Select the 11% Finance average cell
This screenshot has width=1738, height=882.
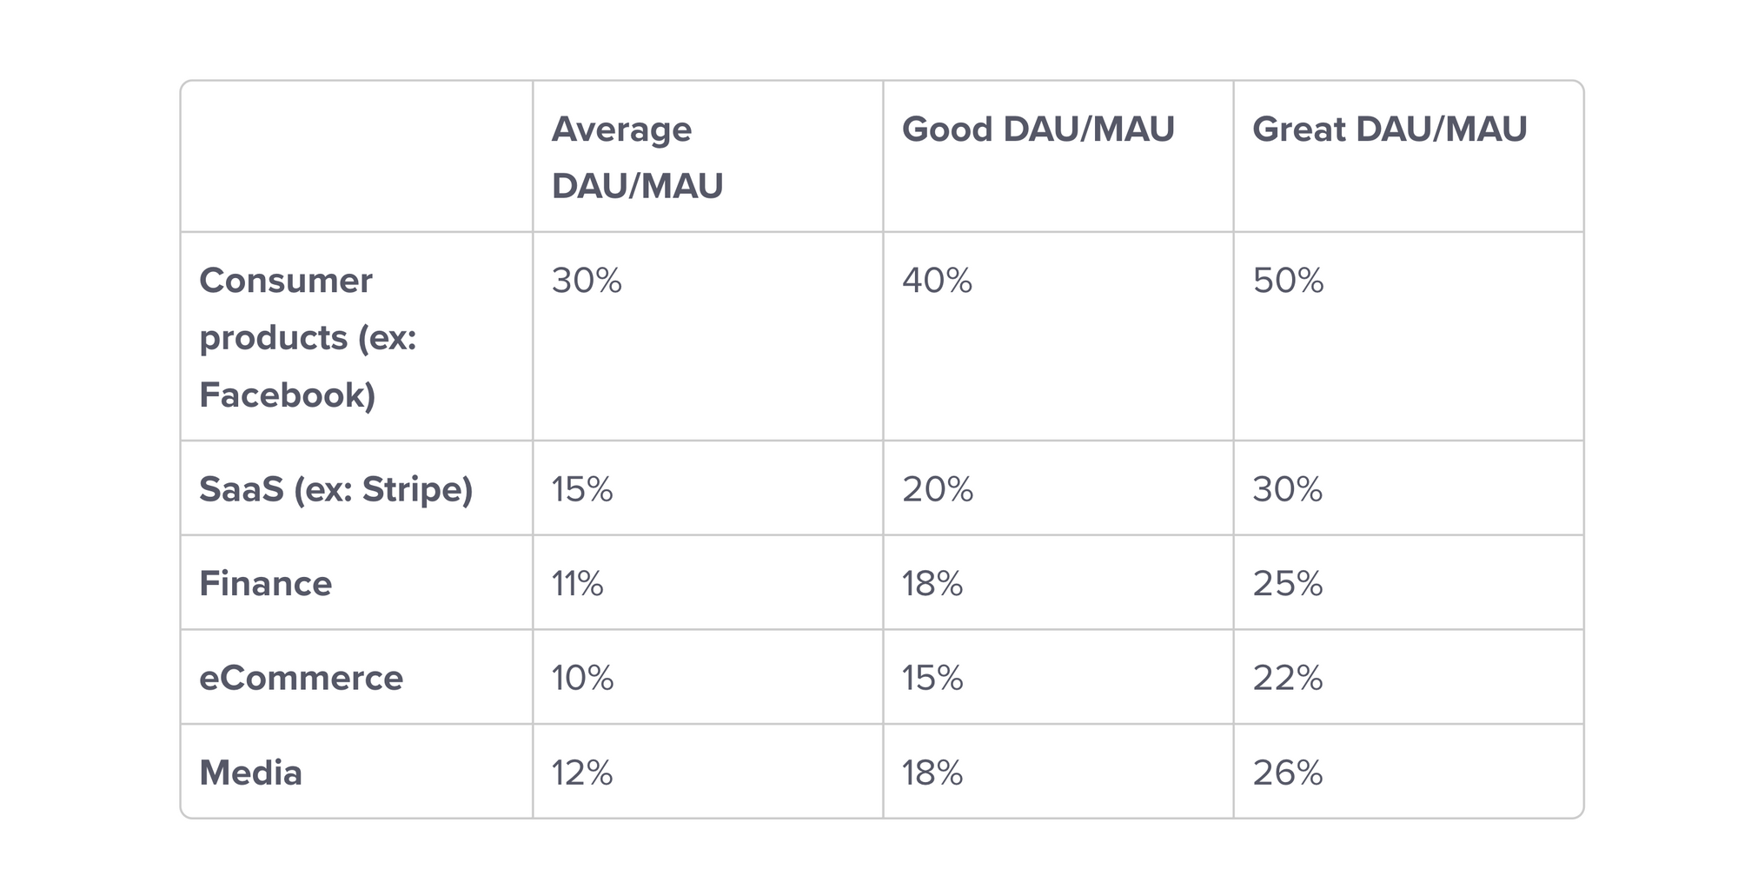pos(577,583)
